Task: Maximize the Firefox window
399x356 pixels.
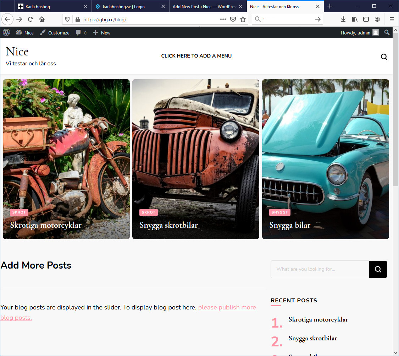Action: (374, 6)
